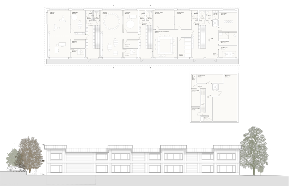Click the rightmost staircase in the main plan

pyautogui.click(x=202, y=36)
